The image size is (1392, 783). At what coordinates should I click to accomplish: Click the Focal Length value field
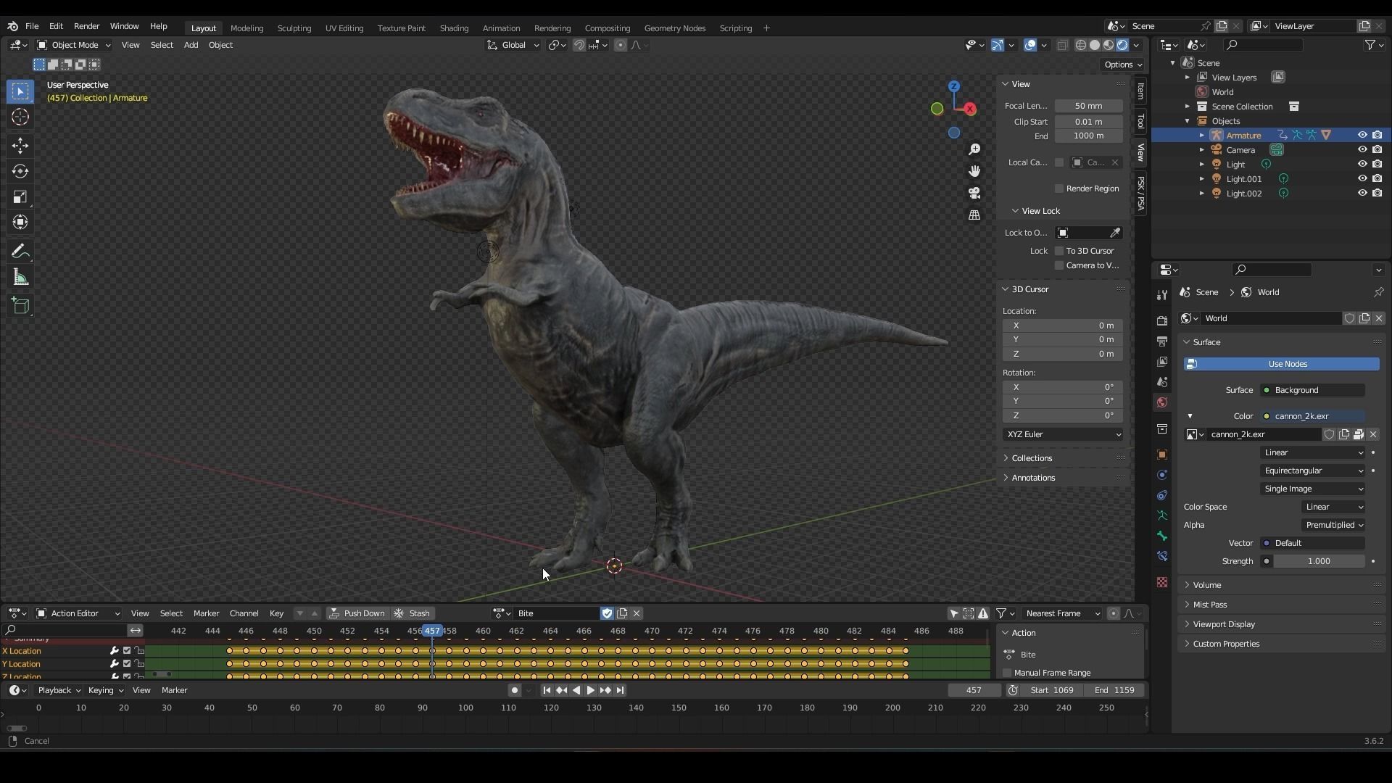point(1089,106)
